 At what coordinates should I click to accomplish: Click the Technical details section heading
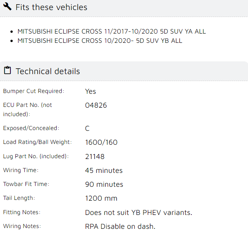click(48, 71)
